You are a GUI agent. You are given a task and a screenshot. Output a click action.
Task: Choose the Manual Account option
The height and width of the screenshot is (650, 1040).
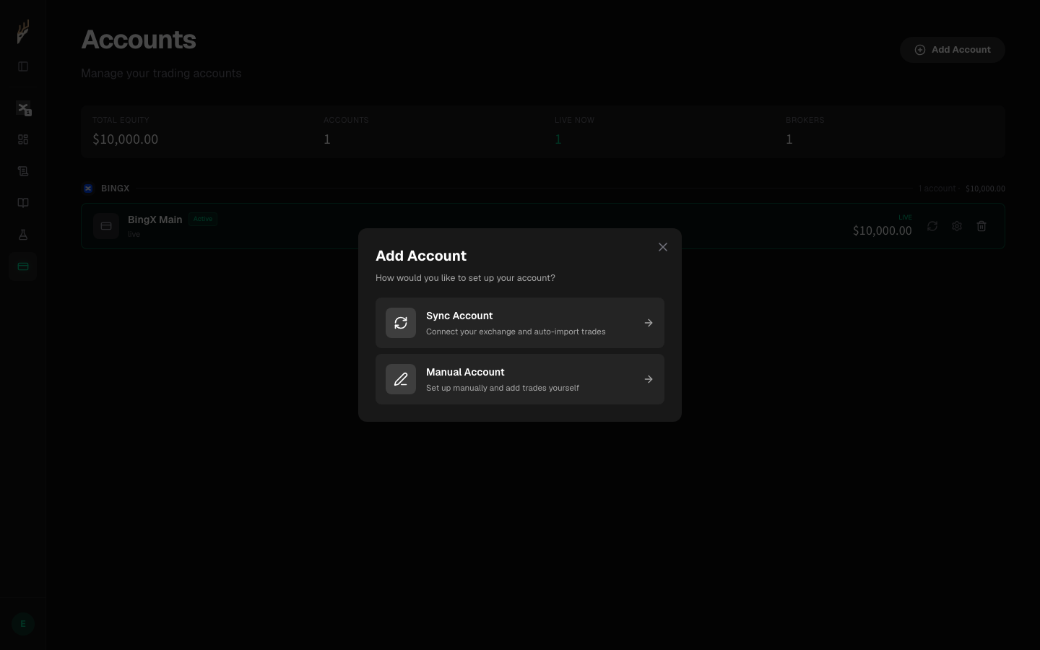[x=520, y=379]
